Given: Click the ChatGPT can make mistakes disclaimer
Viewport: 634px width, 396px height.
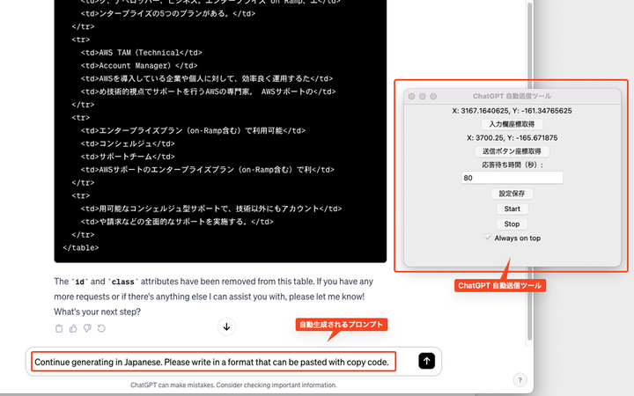Looking at the screenshot, I should pyautogui.click(x=233, y=385).
